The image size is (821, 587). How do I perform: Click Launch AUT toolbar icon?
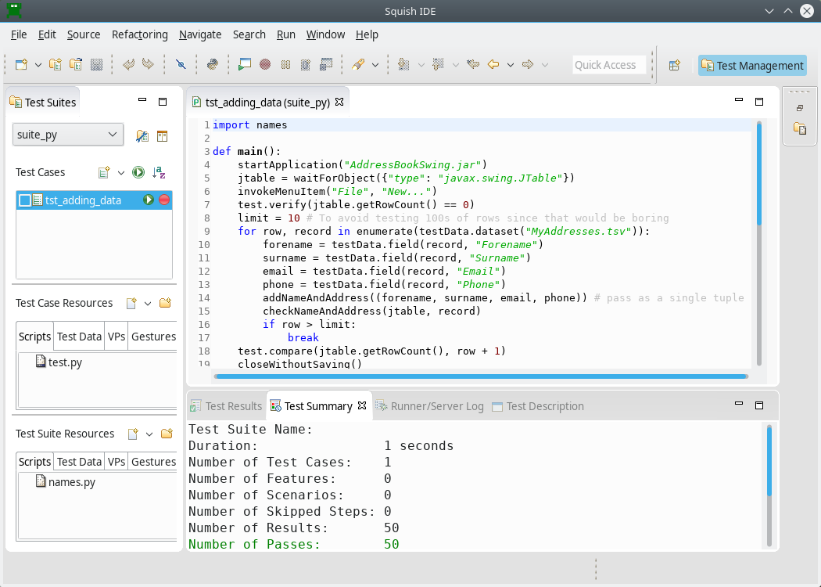click(x=245, y=65)
